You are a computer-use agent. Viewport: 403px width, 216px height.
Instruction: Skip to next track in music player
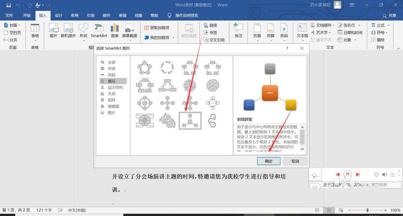[x=358, y=175]
